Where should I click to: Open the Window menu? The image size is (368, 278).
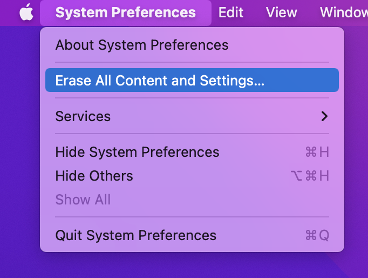pyautogui.click(x=344, y=12)
